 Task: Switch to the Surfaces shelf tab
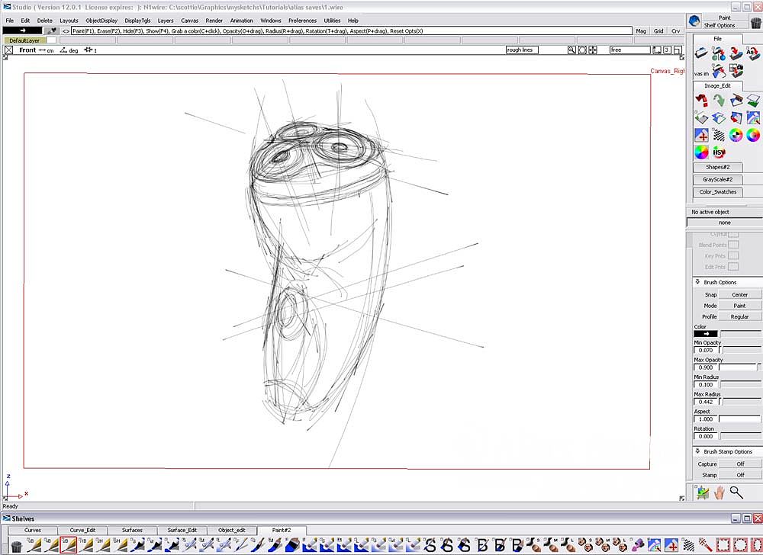132,530
